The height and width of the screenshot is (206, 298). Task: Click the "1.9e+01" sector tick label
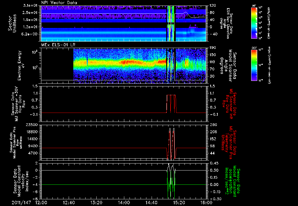pos(30,20)
